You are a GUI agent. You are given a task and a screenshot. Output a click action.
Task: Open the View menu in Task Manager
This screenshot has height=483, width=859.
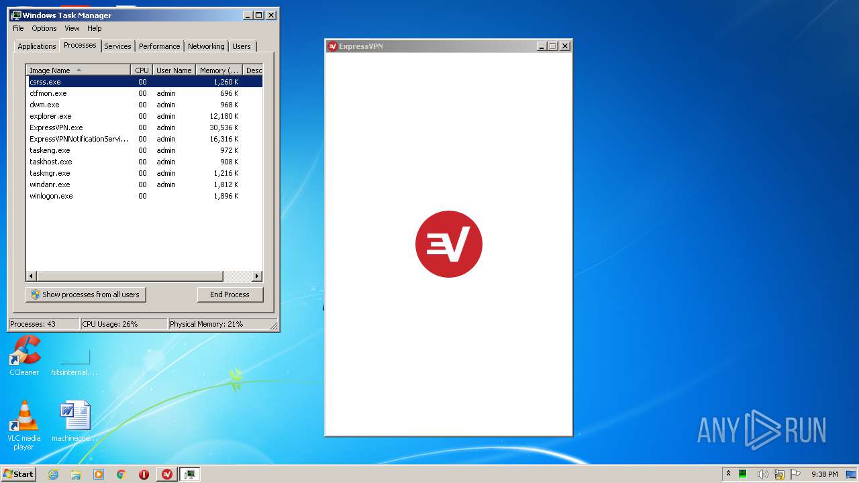(x=72, y=28)
